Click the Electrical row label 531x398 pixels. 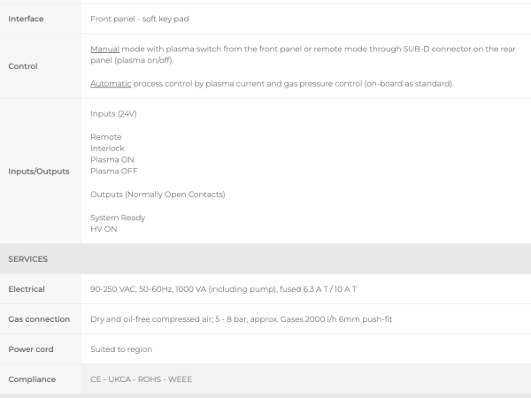(27, 289)
